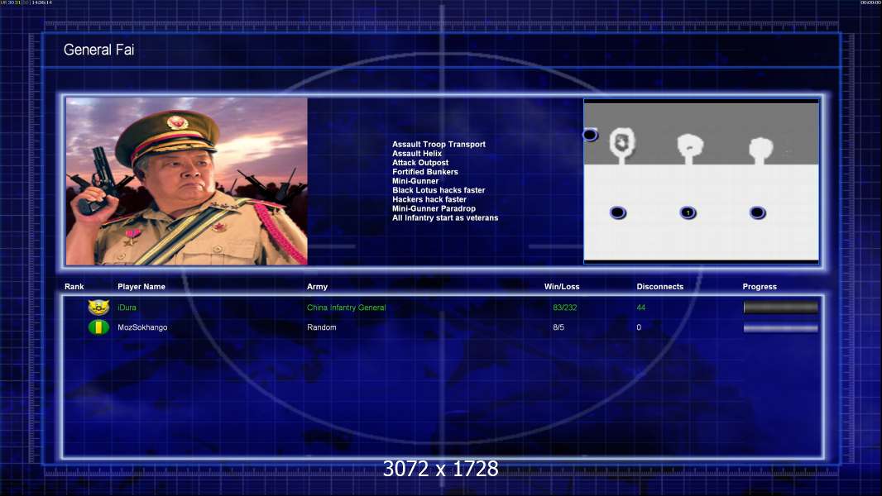Image resolution: width=882 pixels, height=496 pixels.
Task: Click All Infantry start as veterans
Action: [445, 218]
